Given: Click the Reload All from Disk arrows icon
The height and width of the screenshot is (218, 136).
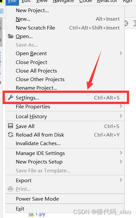Looking at the screenshot, I should [10, 135].
